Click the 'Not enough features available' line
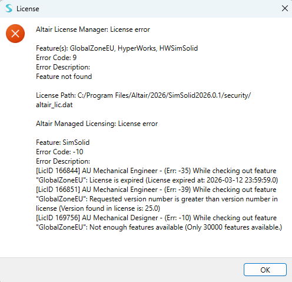Screen dimensions: 292x282 pos(159,227)
